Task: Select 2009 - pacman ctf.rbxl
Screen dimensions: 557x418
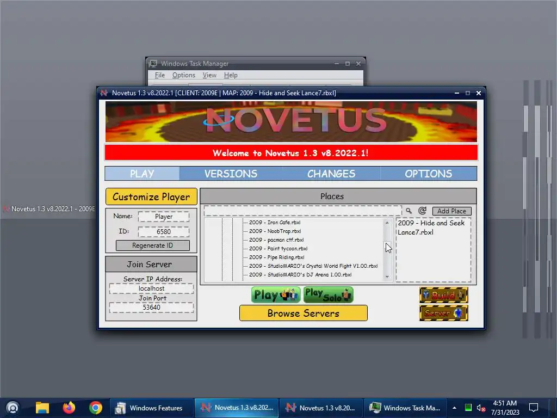Action: tap(276, 239)
